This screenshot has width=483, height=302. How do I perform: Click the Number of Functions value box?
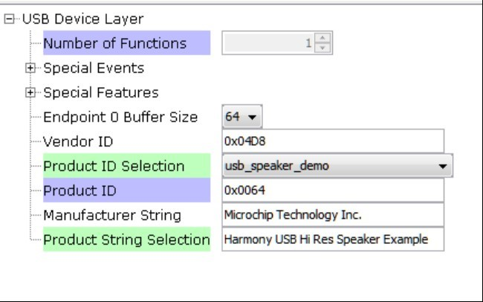tap(268, 43)
